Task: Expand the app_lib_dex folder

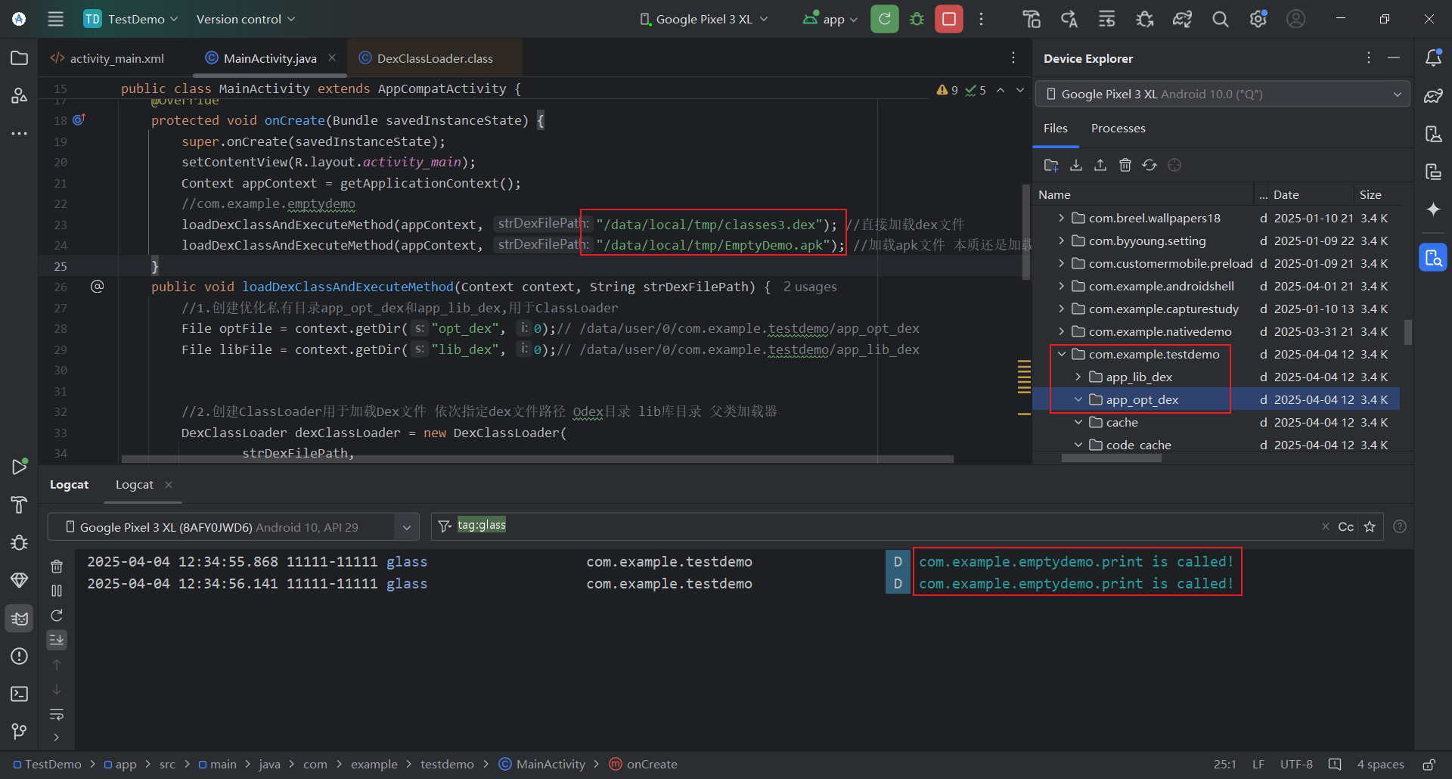Action: click(x=1078, y=377)
